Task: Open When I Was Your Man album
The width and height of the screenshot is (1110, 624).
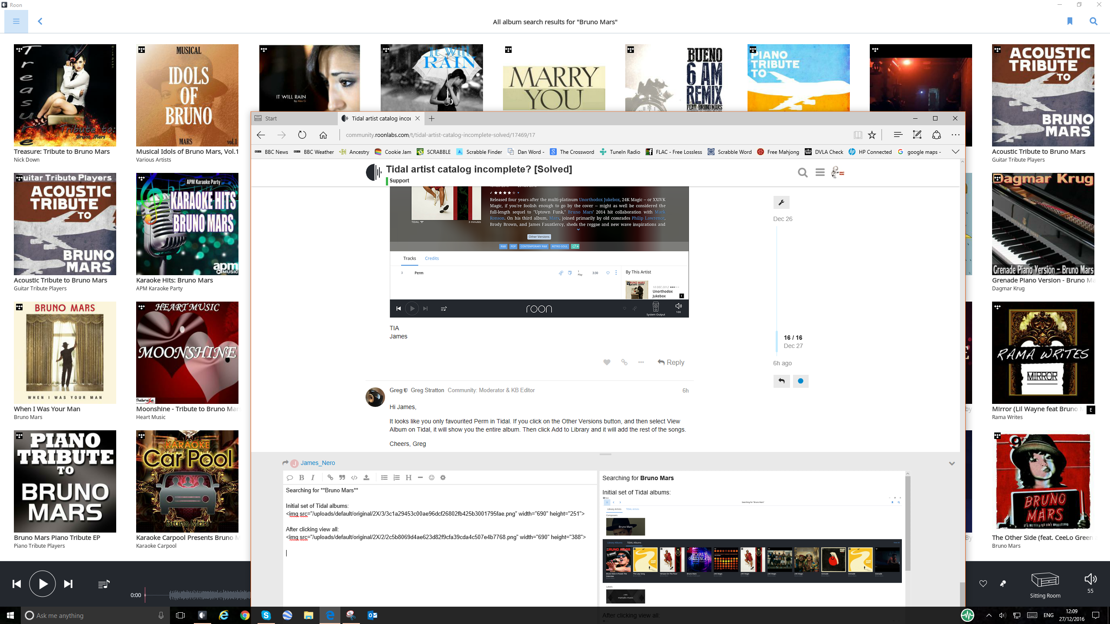Action: [x=65, y=353]
